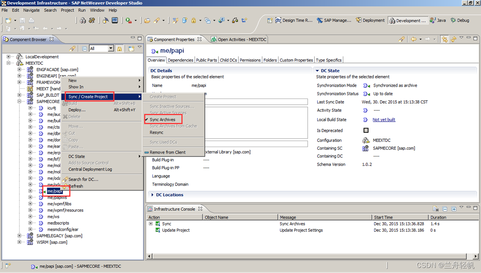Expand SAPMELEGACY [sap.com] node
Viewport: 481px width, 273px height.
(19, 236)
